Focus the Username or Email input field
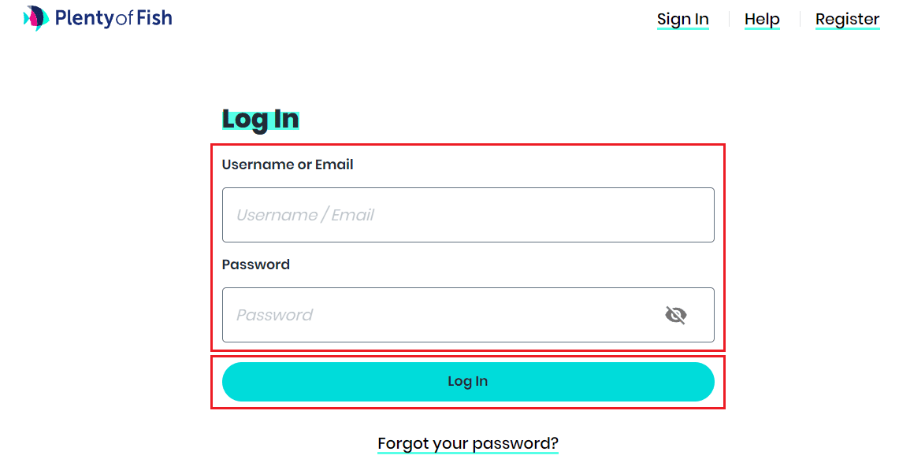The image size is (899, 470). pos(468,215)
